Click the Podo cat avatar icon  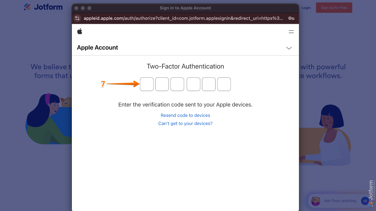pyautogui.click(x=316, y=201)
